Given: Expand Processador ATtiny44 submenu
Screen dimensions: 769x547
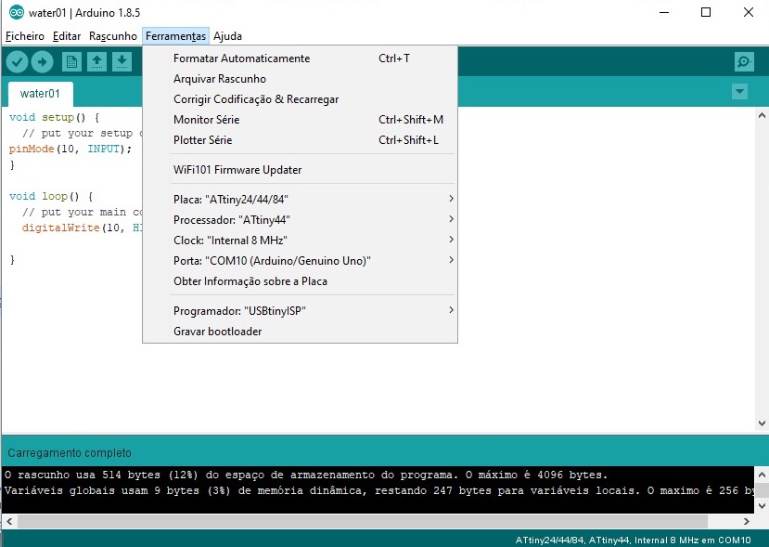Looking at the screenshot, I should (300, 220).
